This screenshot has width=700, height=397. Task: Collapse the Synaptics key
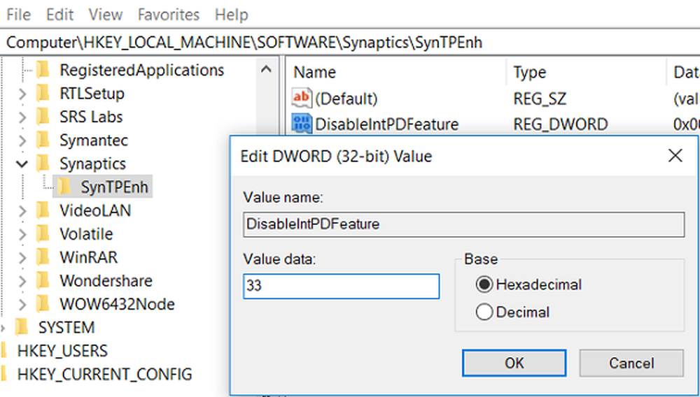[22, 164]
